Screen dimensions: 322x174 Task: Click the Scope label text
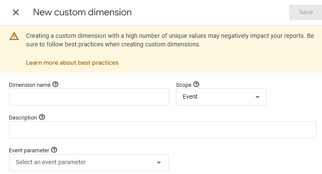coord(184,85)
